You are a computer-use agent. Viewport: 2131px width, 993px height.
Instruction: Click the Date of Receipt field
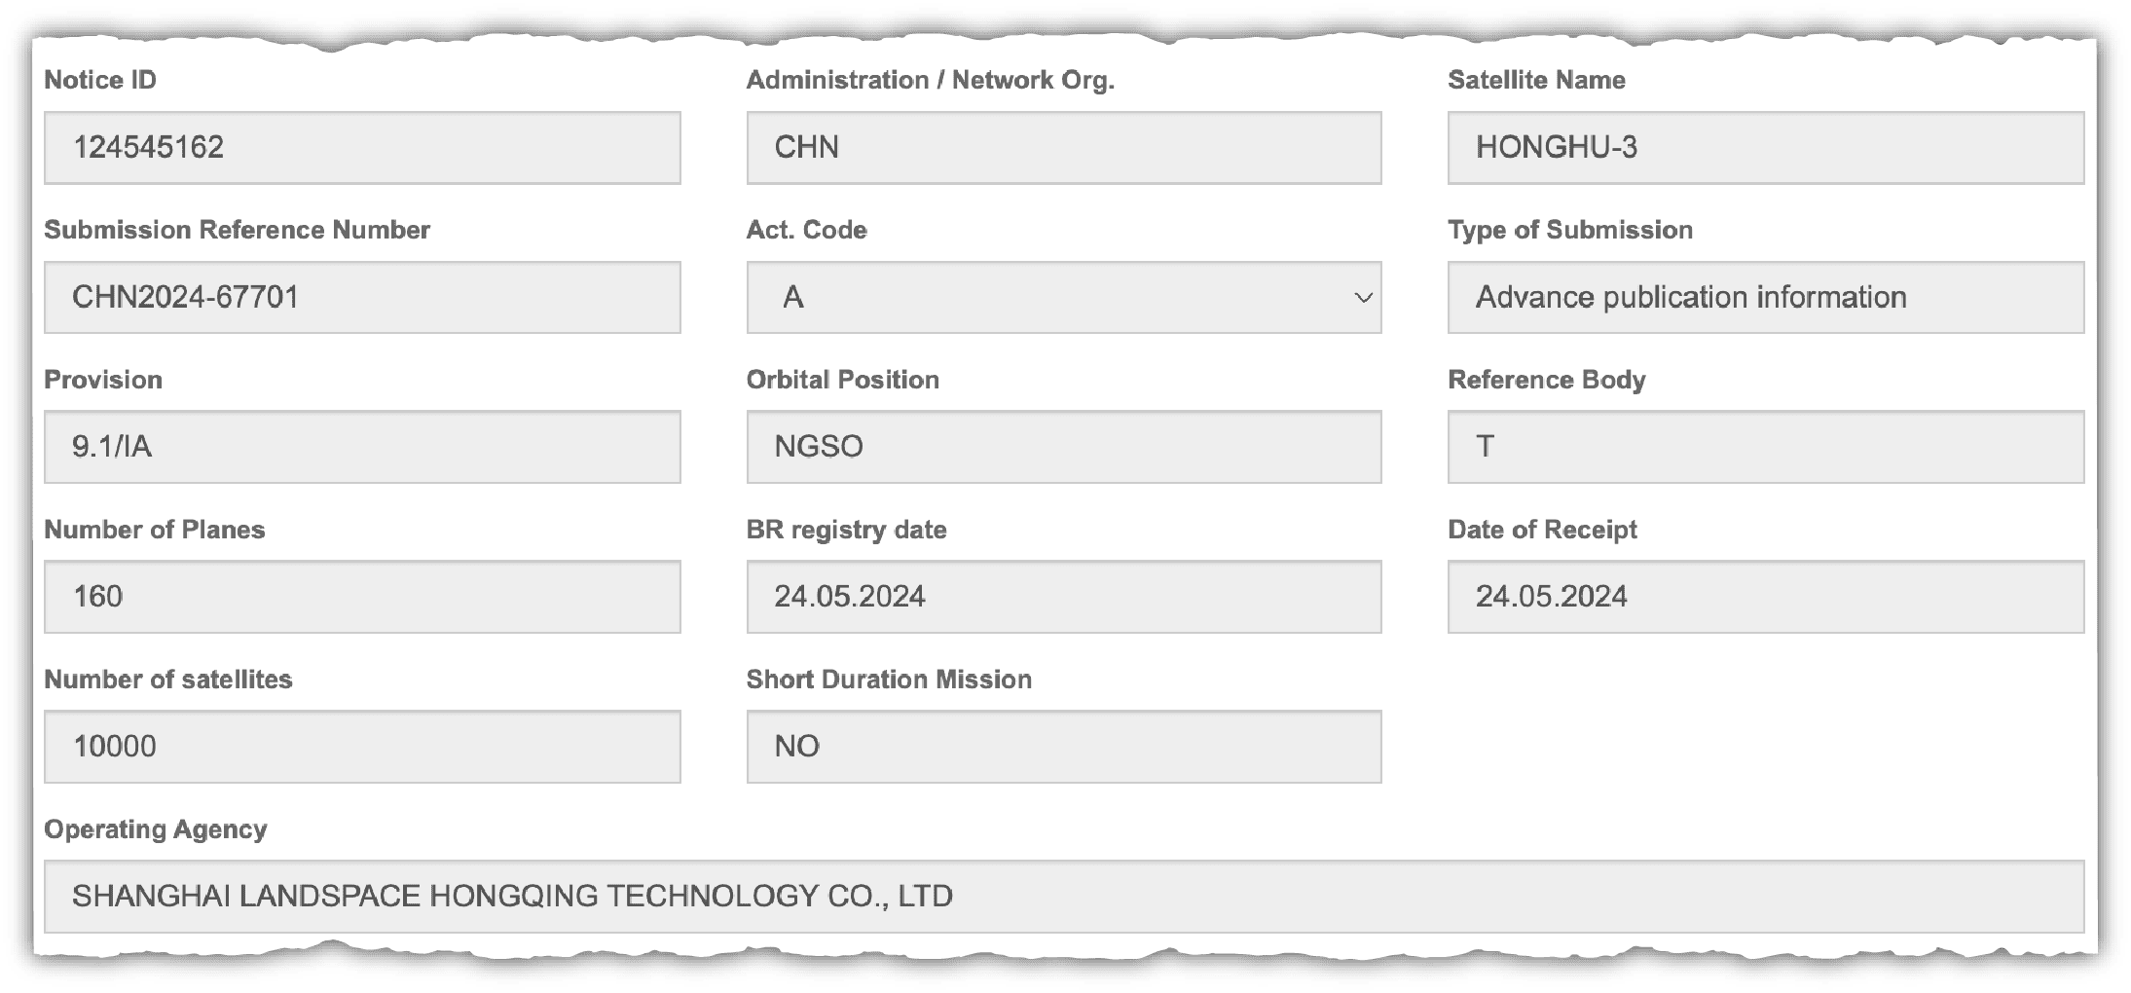coord(1764,597)
